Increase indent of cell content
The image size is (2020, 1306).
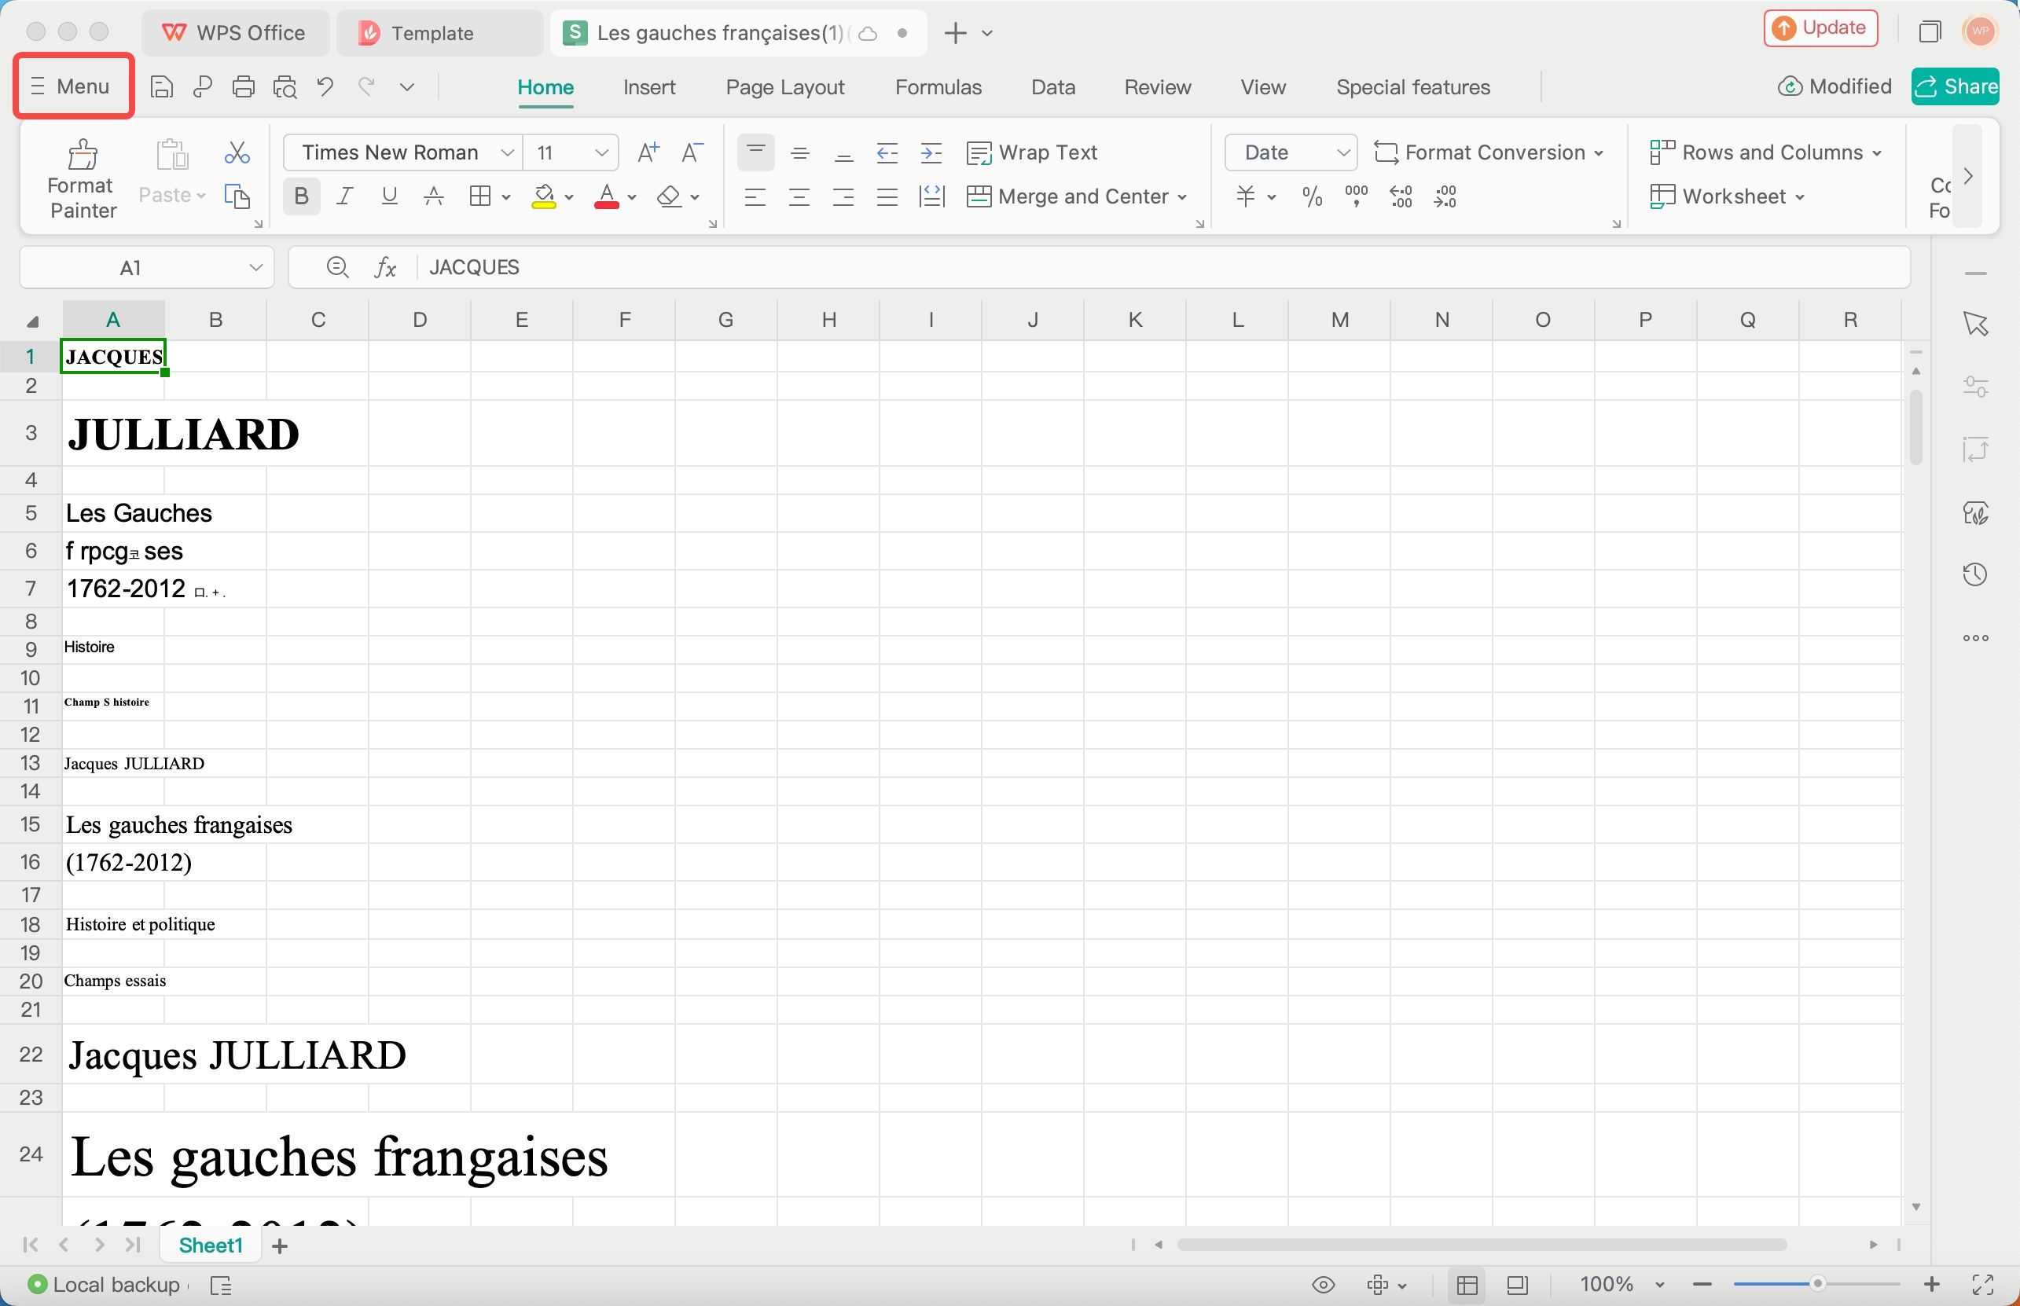pos(931,152)
